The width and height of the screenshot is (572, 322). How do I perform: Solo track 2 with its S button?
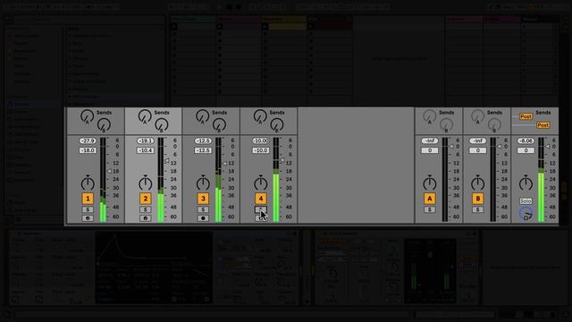[145, 209]
